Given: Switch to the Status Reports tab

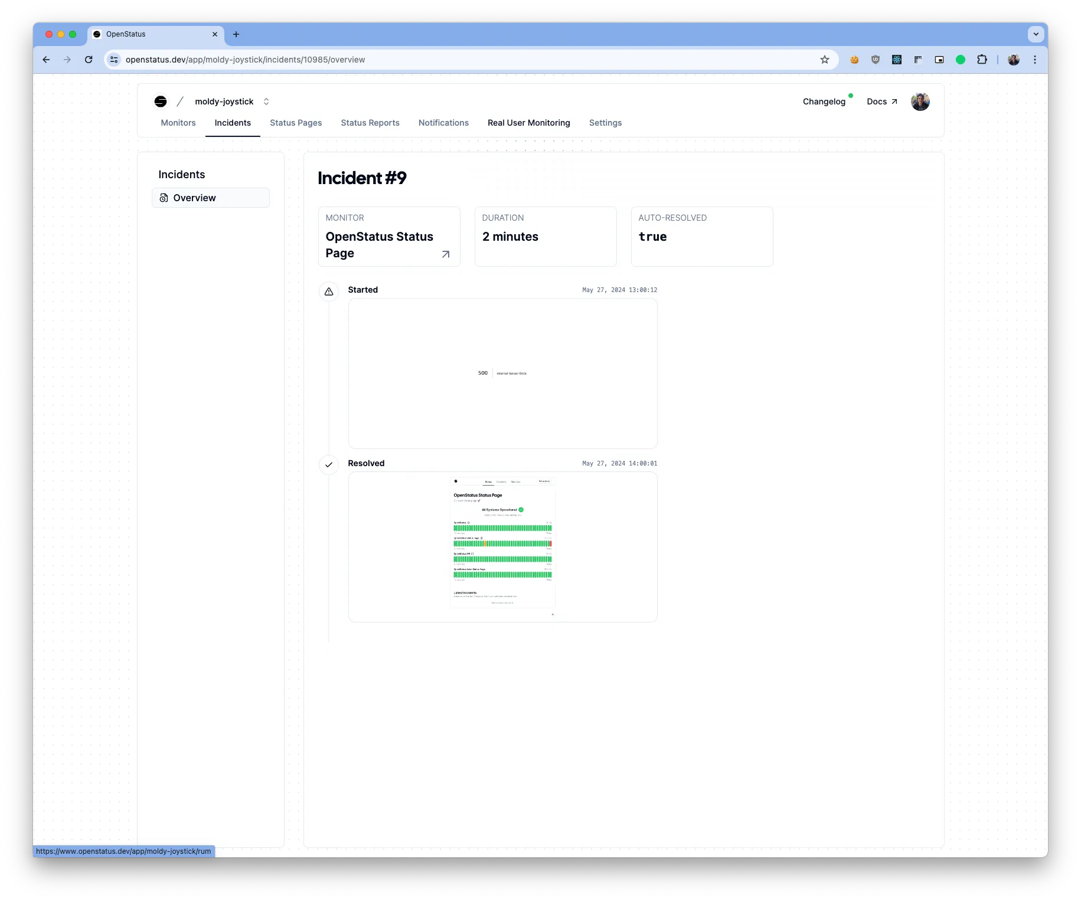Looking at the screenshot, I should pos(370,123).
